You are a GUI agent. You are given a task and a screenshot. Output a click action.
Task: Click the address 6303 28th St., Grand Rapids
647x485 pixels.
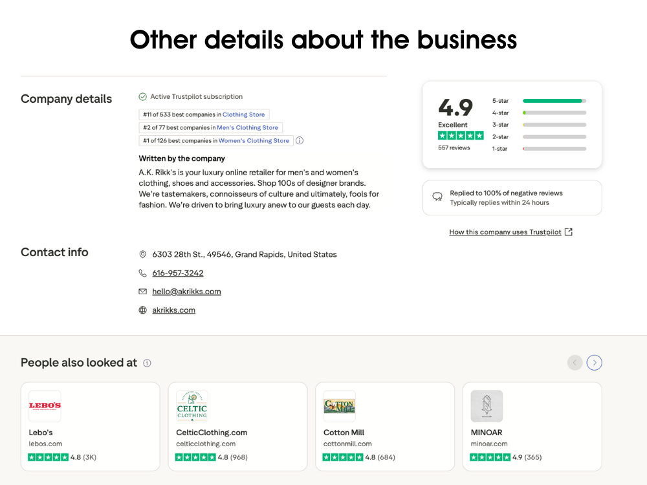click(x=245, y=254)
